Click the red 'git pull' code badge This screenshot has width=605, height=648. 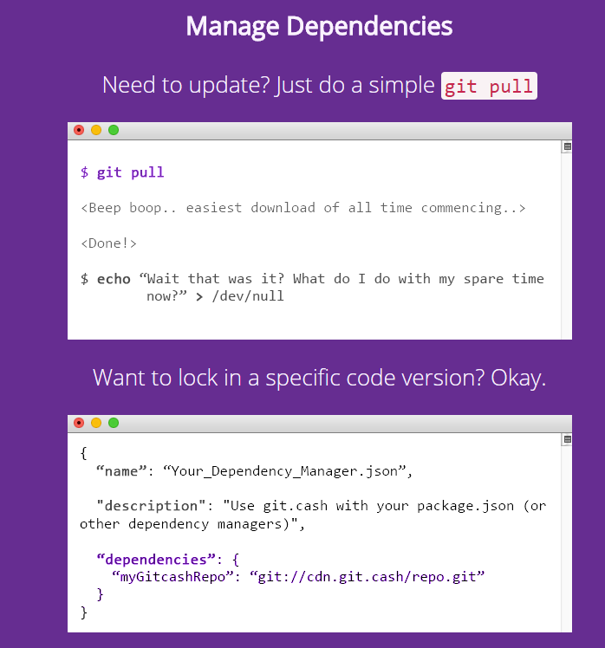[489, 86]
